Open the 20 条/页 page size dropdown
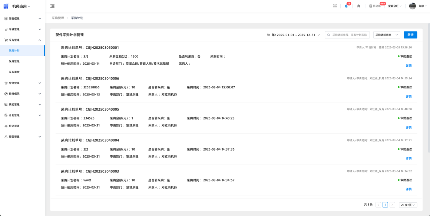 click(x=408, y=205)
